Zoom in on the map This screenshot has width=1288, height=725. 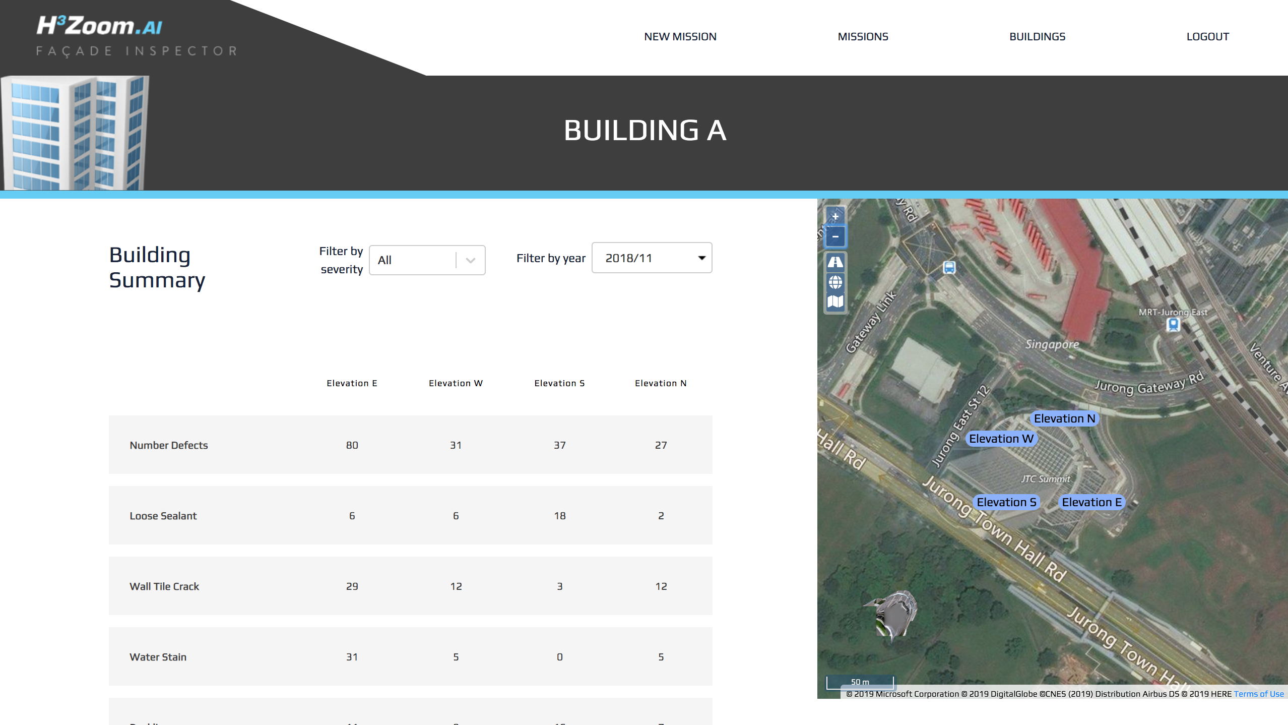coord(834,216)
